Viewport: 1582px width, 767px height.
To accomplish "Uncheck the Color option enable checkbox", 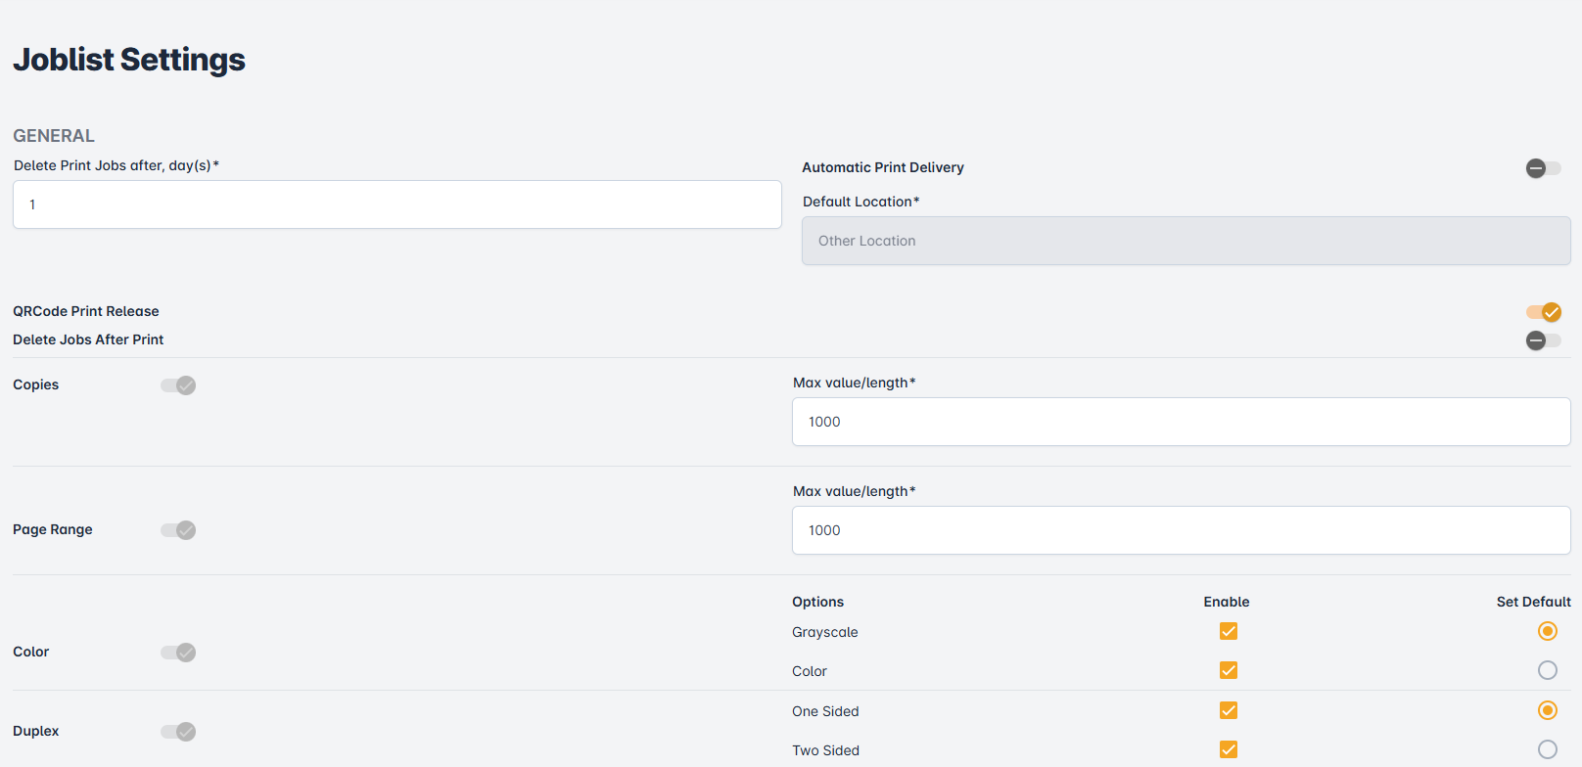I will click(1228, 670).
